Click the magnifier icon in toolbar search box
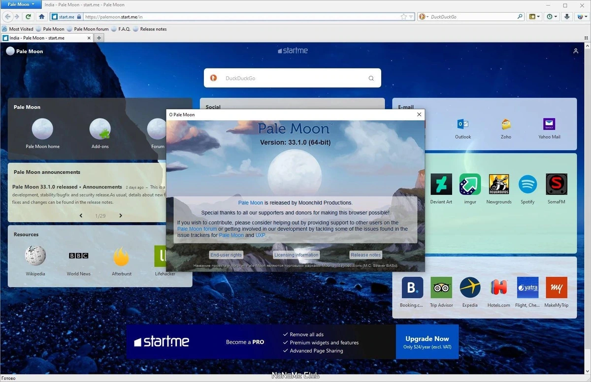 coord(520,17)
